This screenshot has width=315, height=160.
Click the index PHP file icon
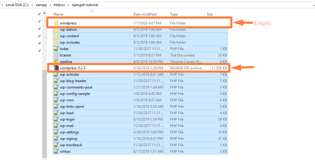coord(56,49)
